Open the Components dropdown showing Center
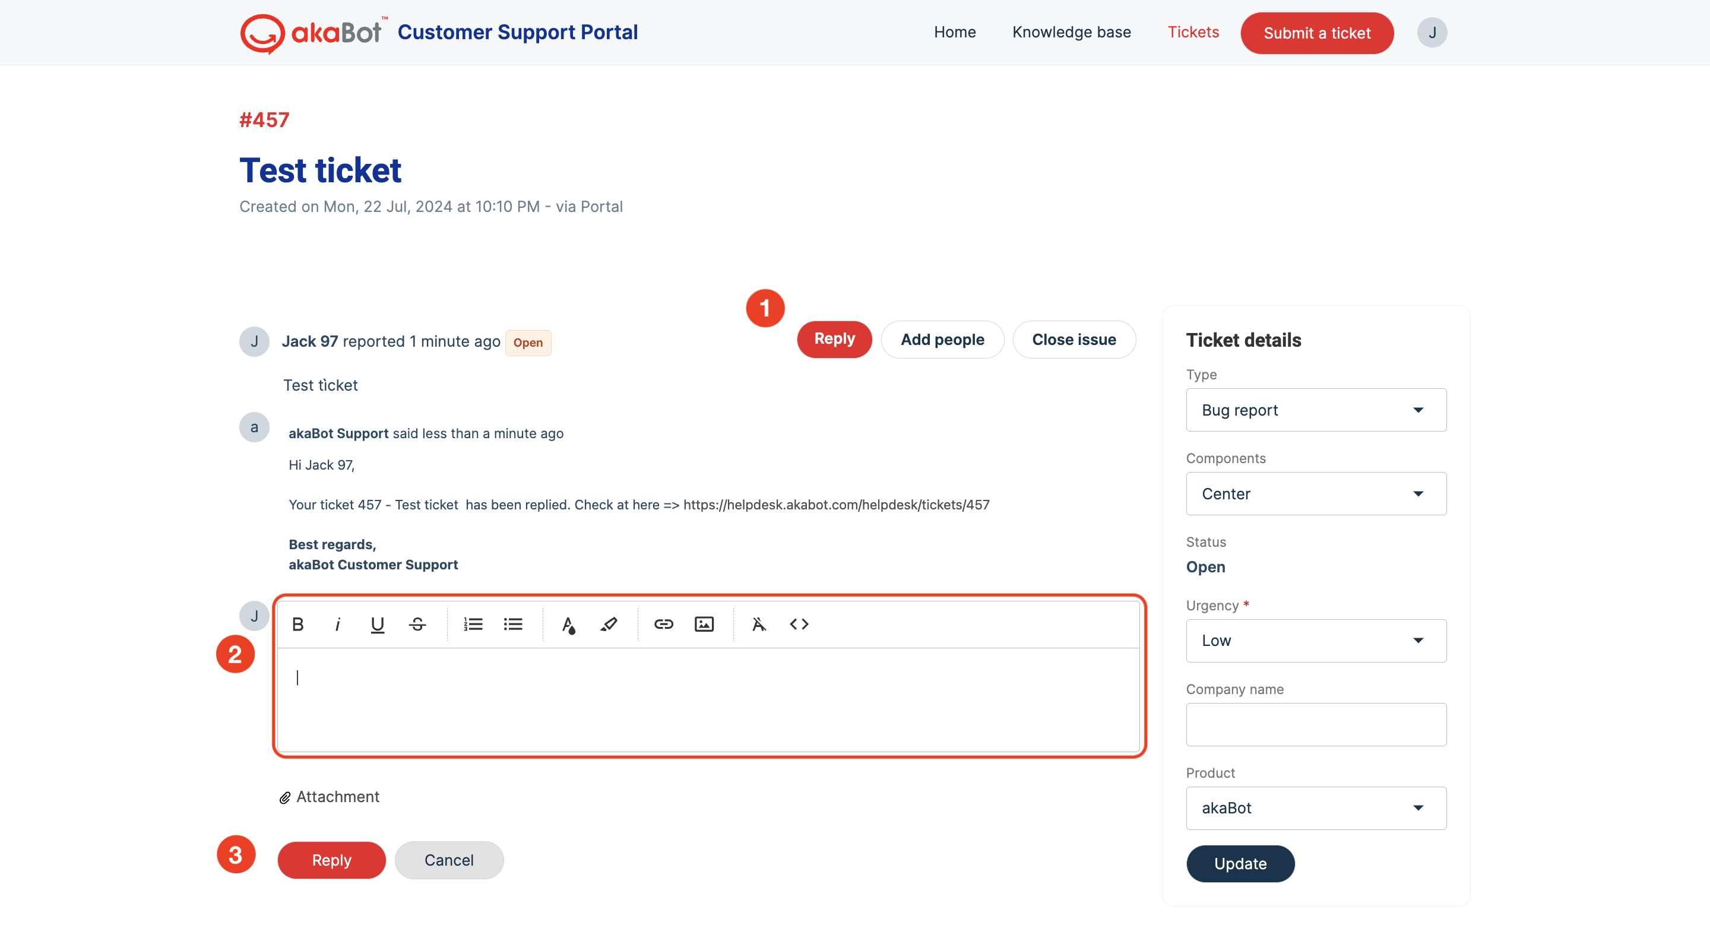 pyautogui.click(x=1316, y=494)
